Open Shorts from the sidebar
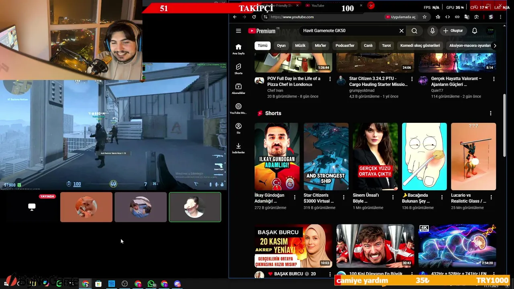The image size is (514, 289). (239, 69)
